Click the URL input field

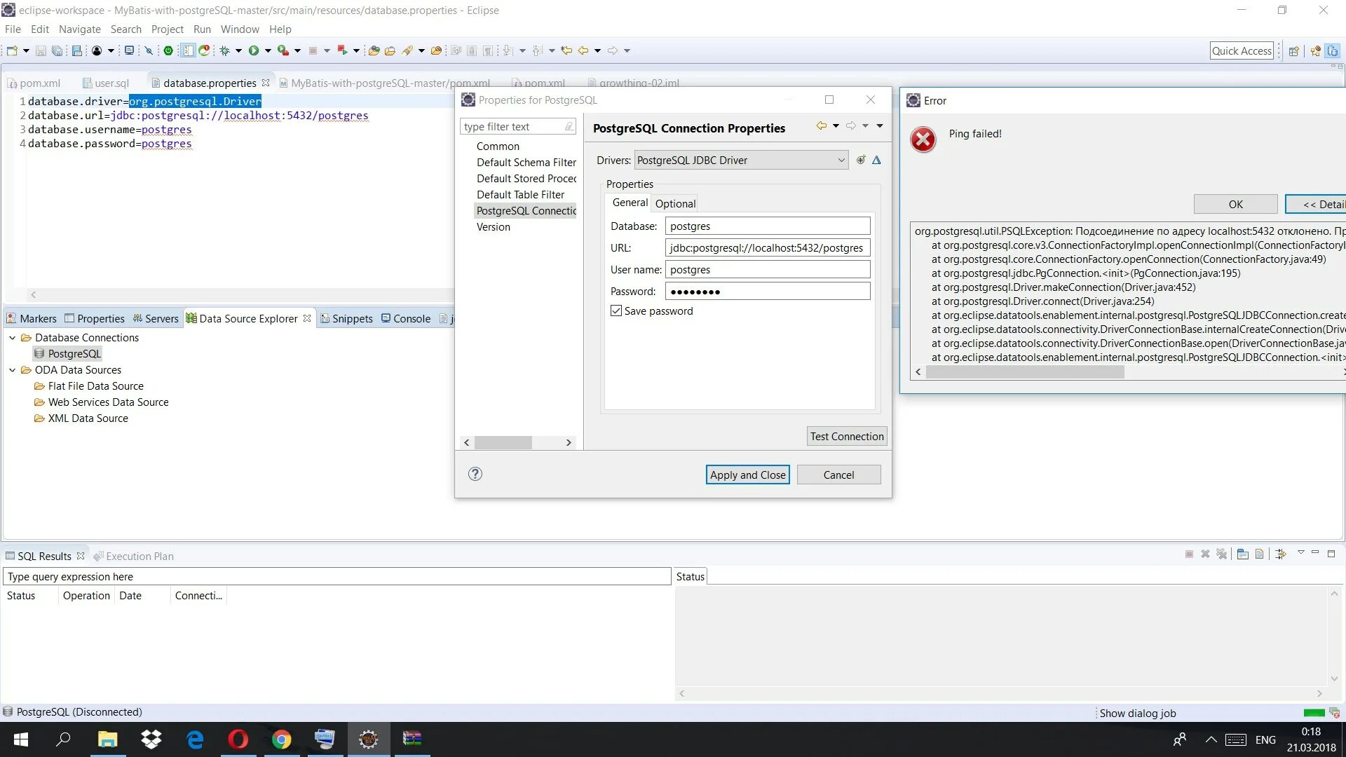coord(768,247)
